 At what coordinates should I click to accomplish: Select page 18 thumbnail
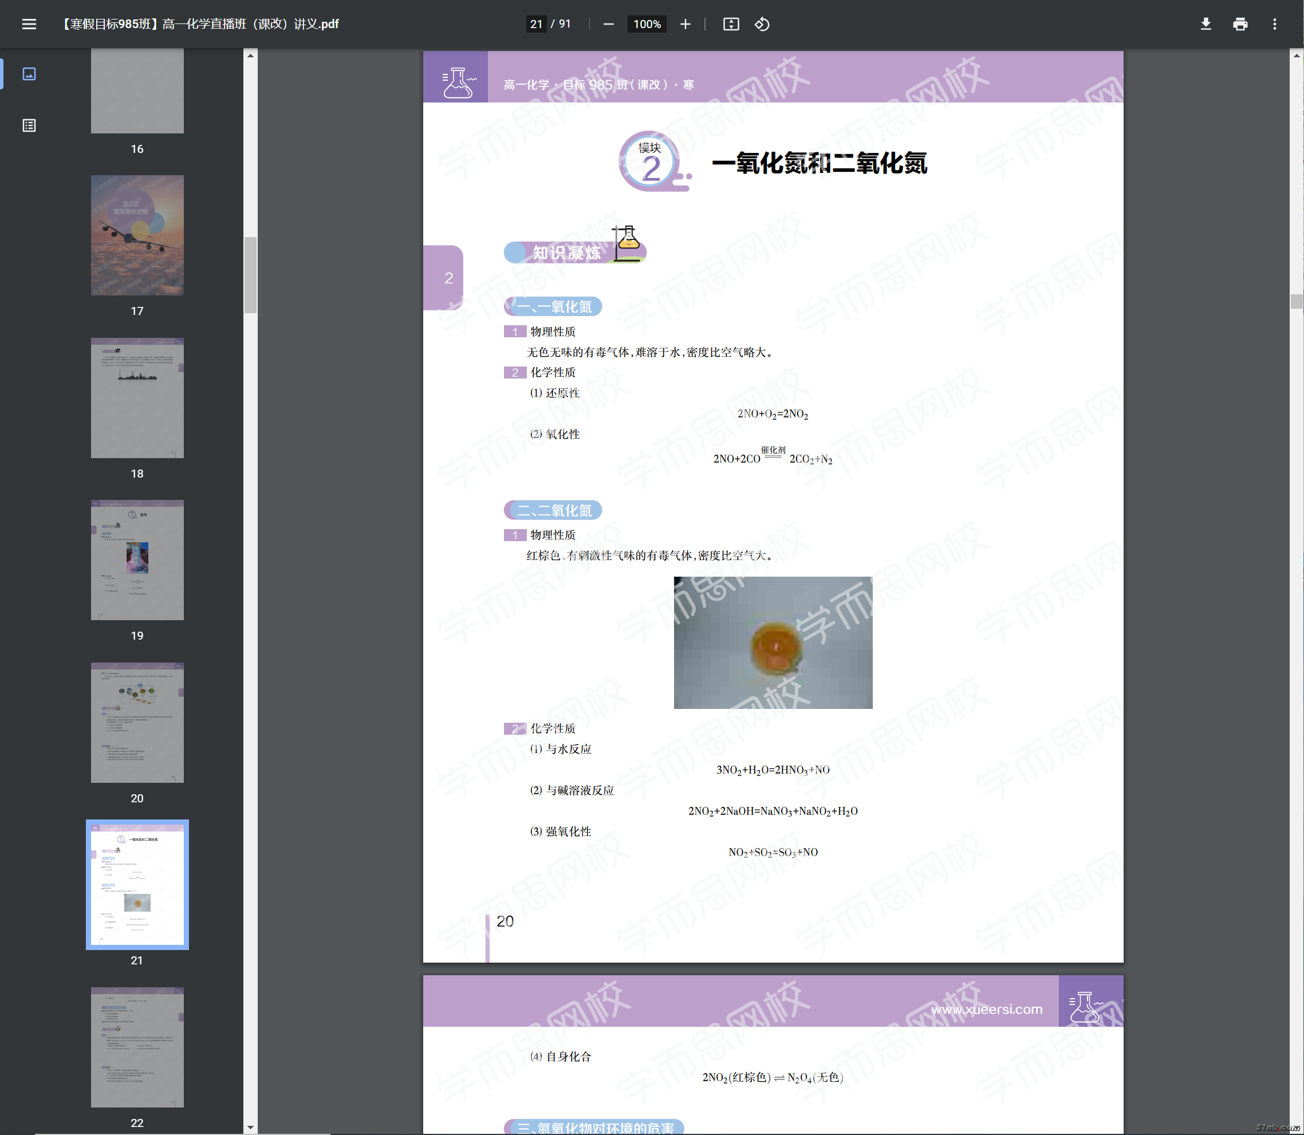(137, 398)
